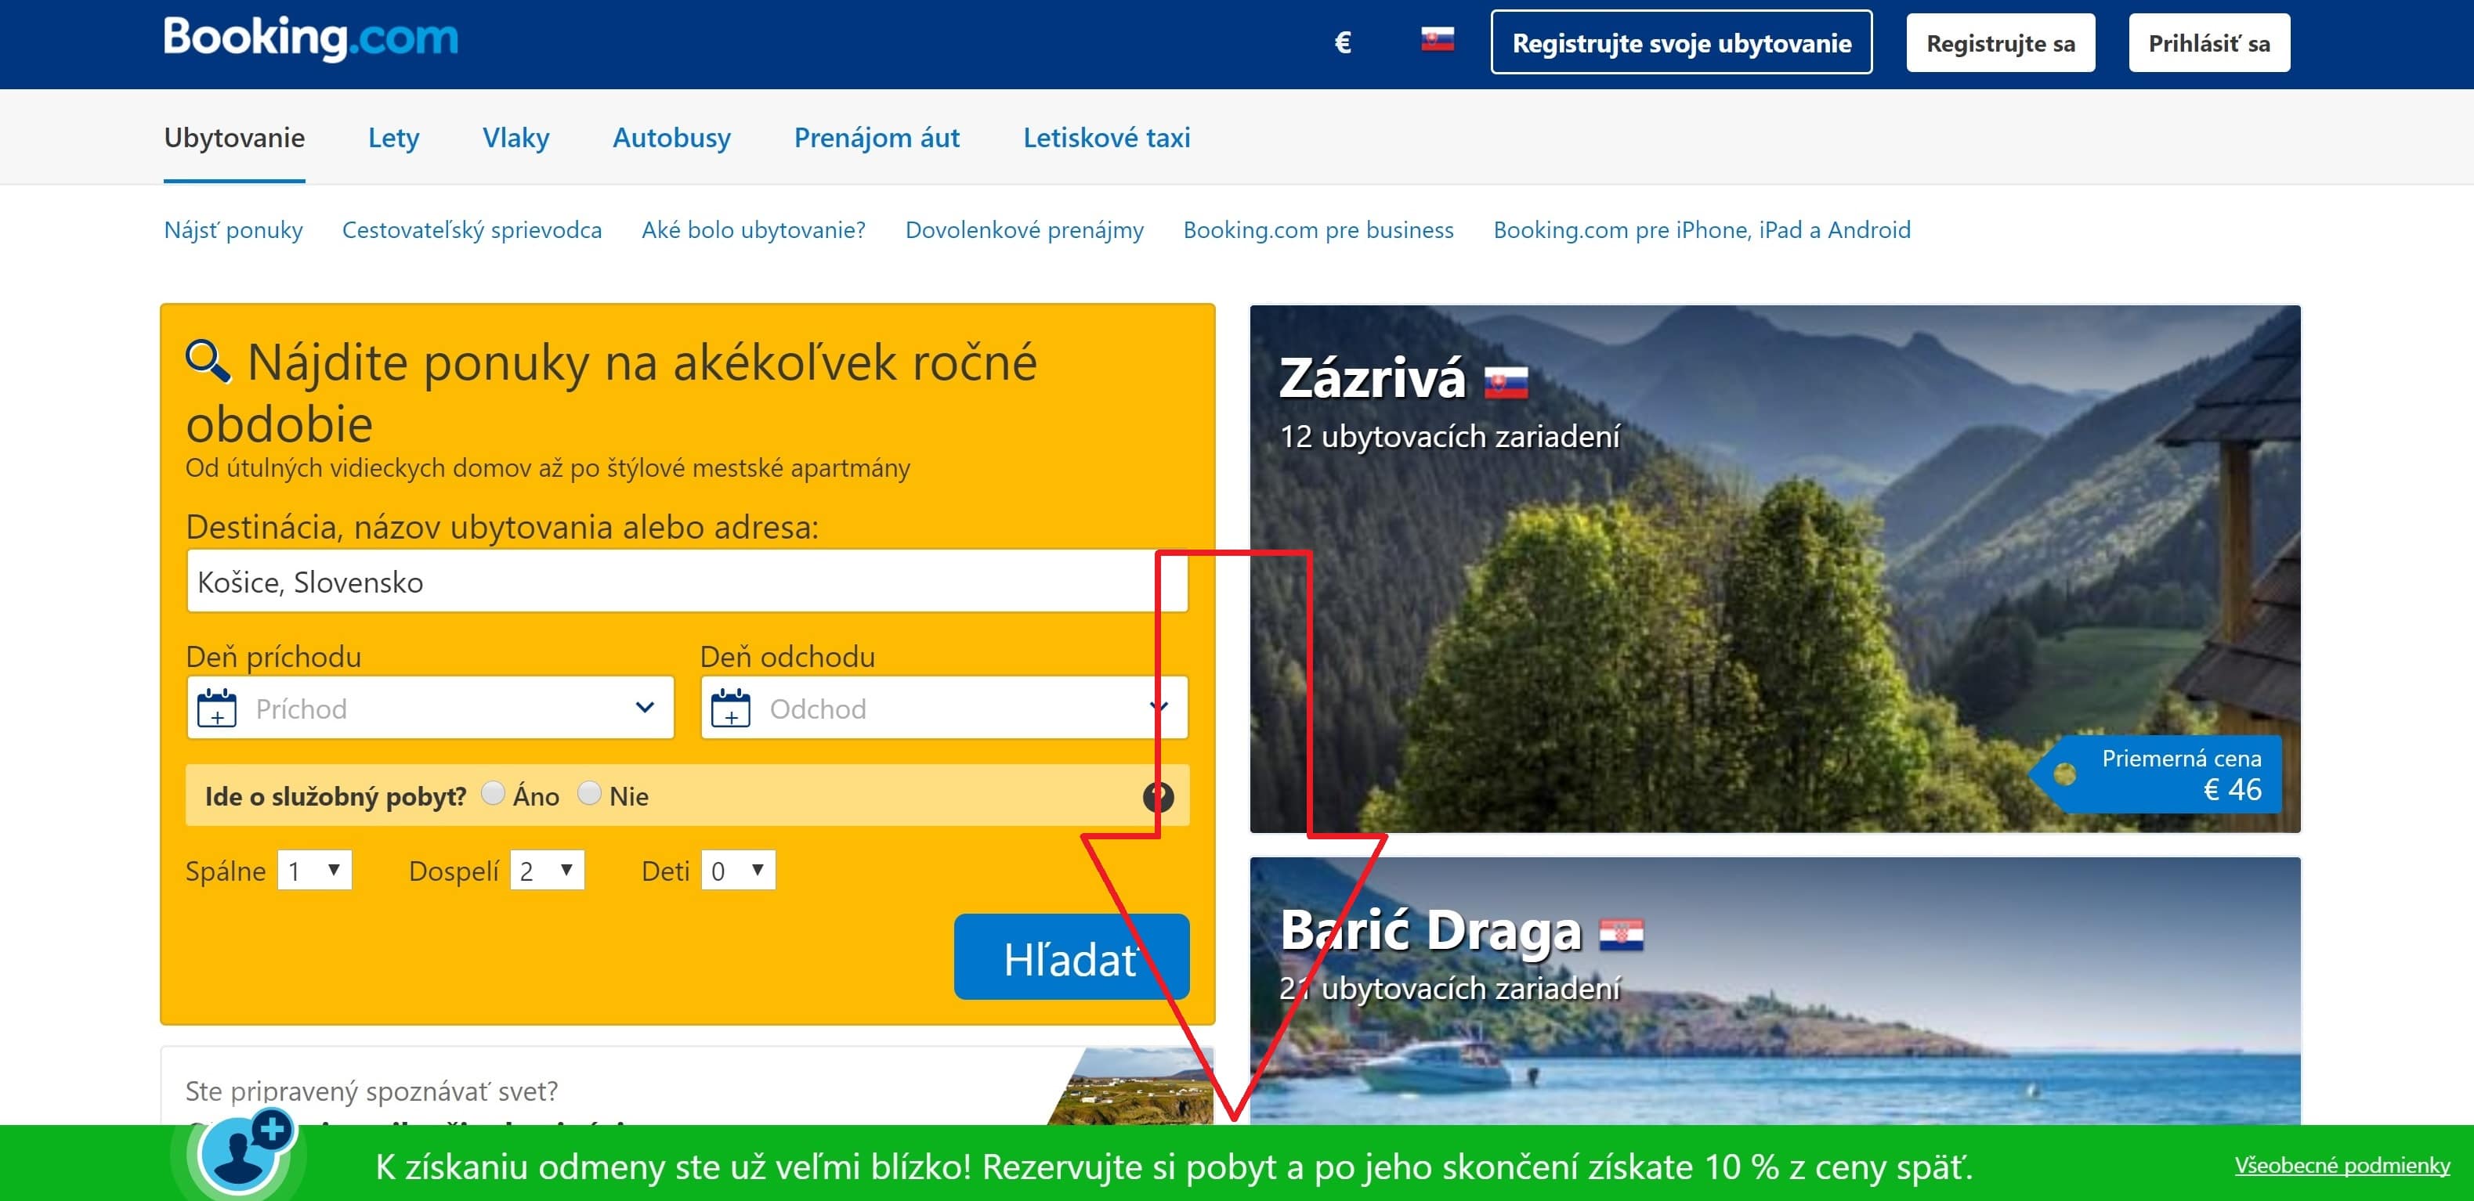Open the Zázrivá destination card
This screenshot has height=1201, width=2474.
click(1775, 568)
